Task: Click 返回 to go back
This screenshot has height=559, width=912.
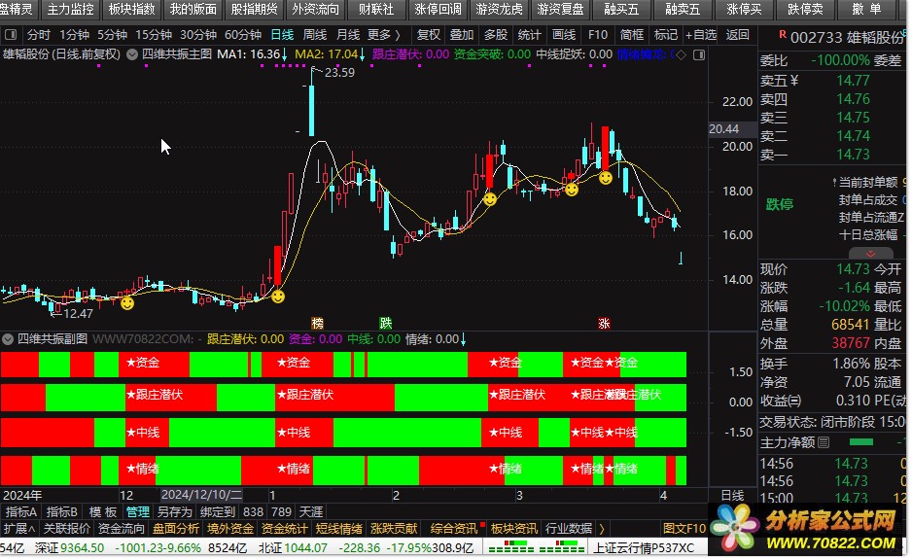Action: point(738,35)
